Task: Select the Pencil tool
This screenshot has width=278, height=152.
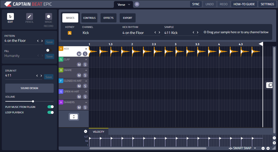Action: pos(29,17)
